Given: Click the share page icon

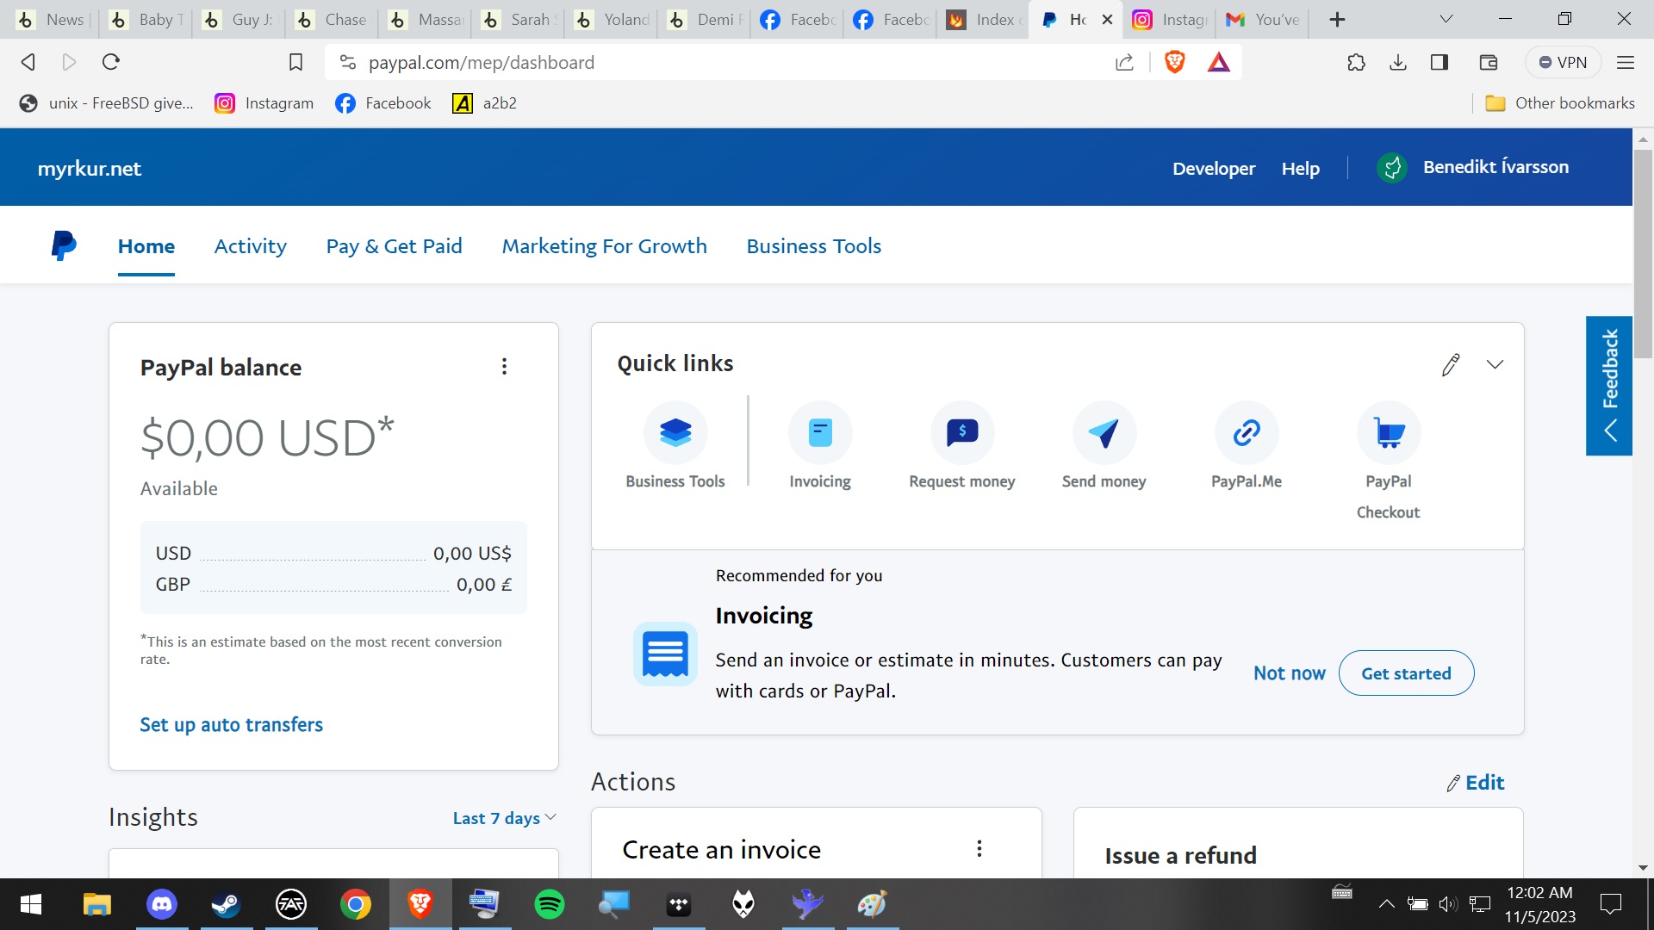Looking at the screenshot, I should coord(1124,62).
